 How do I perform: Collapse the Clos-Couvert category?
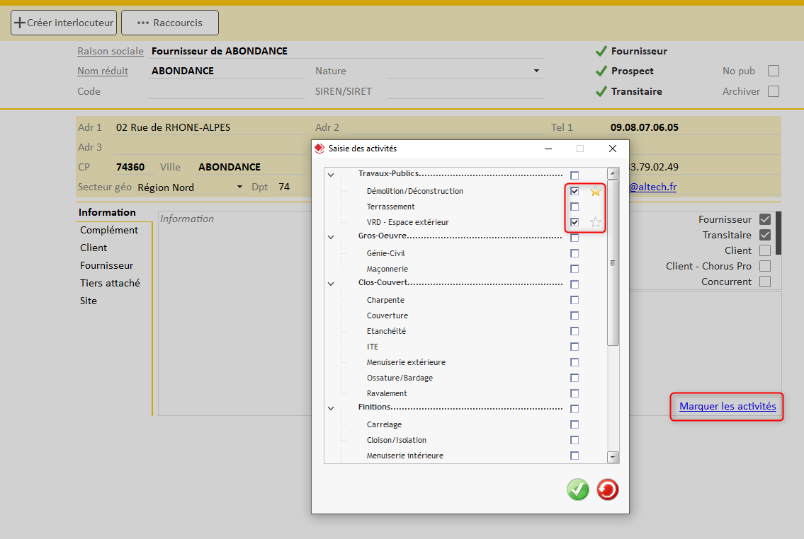331,284
